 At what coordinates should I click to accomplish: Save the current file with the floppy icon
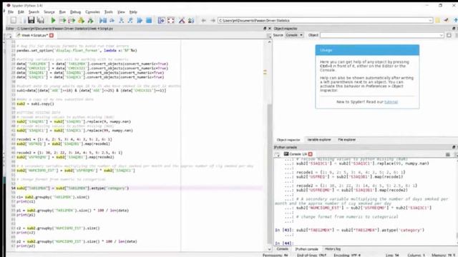(x=31, y=21)
